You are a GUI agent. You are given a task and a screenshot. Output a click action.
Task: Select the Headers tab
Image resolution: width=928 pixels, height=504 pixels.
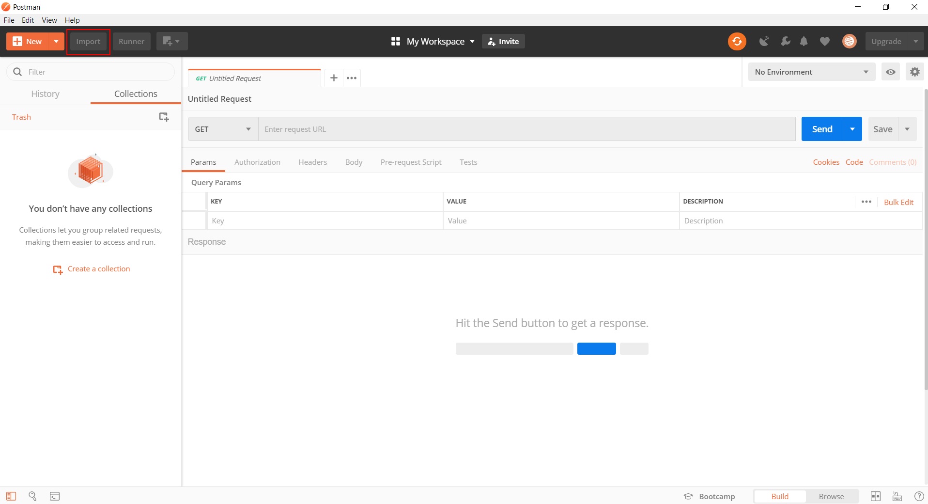313,162
